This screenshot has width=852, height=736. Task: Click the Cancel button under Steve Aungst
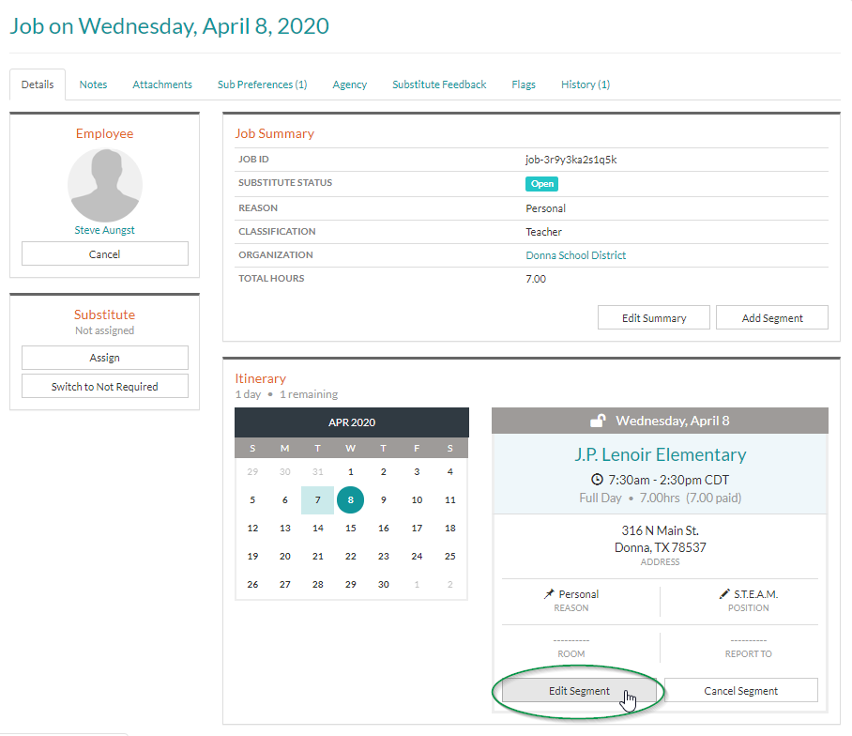[105, 253]
